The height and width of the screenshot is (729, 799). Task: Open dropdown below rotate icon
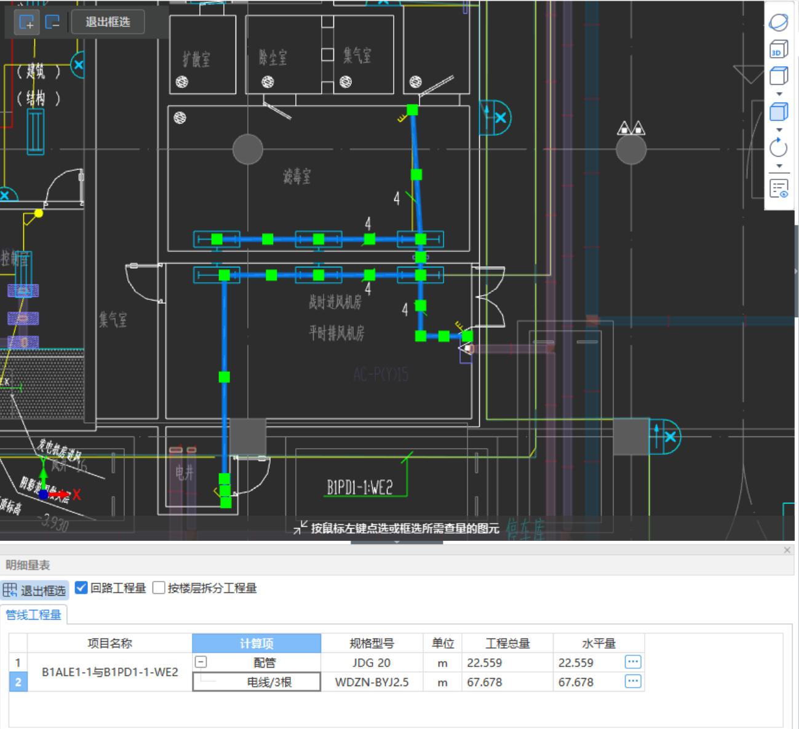click(x=779, y=166)
